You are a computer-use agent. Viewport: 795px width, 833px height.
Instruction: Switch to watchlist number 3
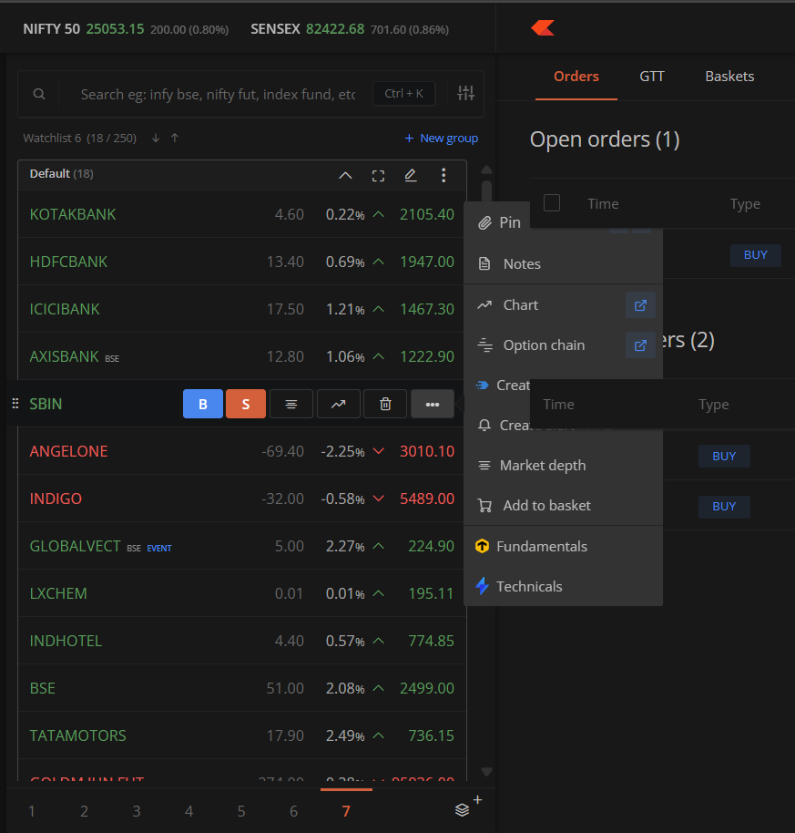137,811
